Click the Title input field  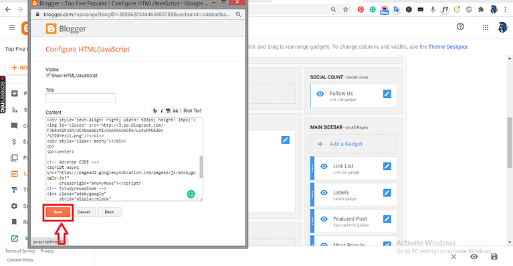click(80, 98)
